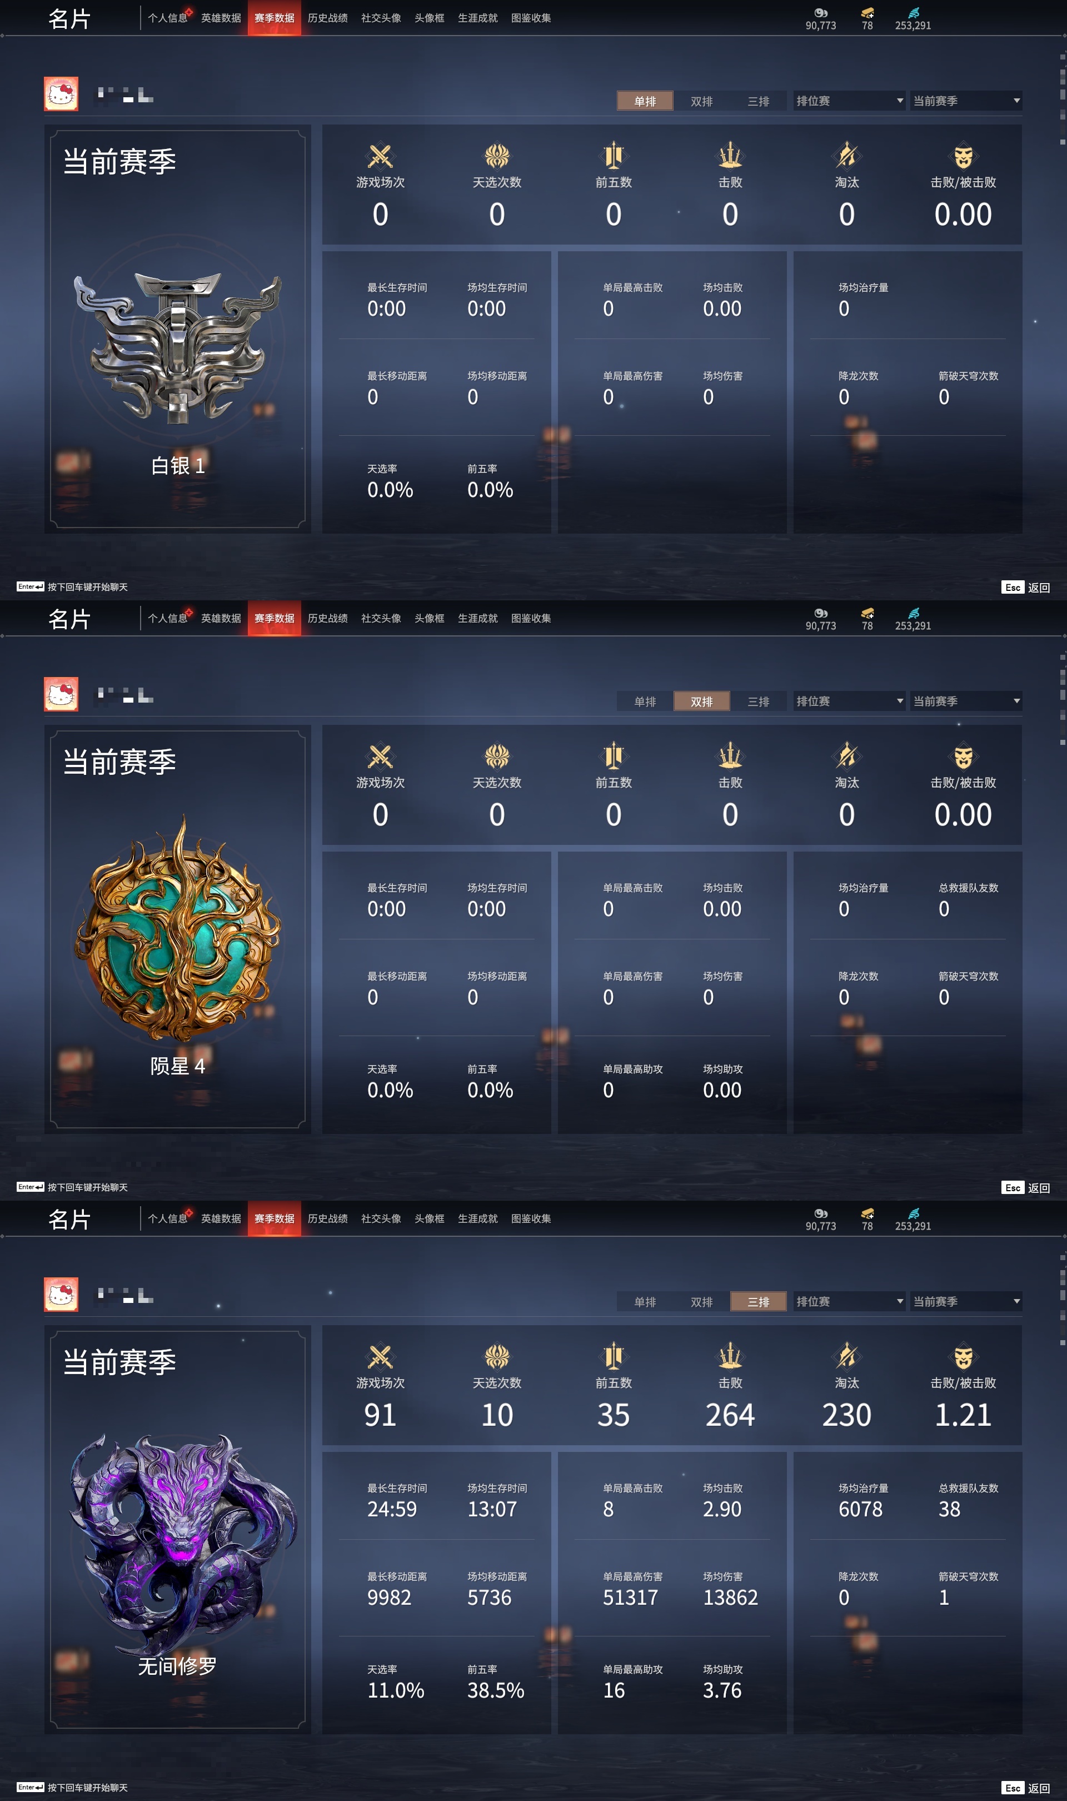This screenshot has width=1067, height=1801.
Task: Expand 排位赛 mode dropdown on 无间修罗 screen
Action: coord(849,1301)
